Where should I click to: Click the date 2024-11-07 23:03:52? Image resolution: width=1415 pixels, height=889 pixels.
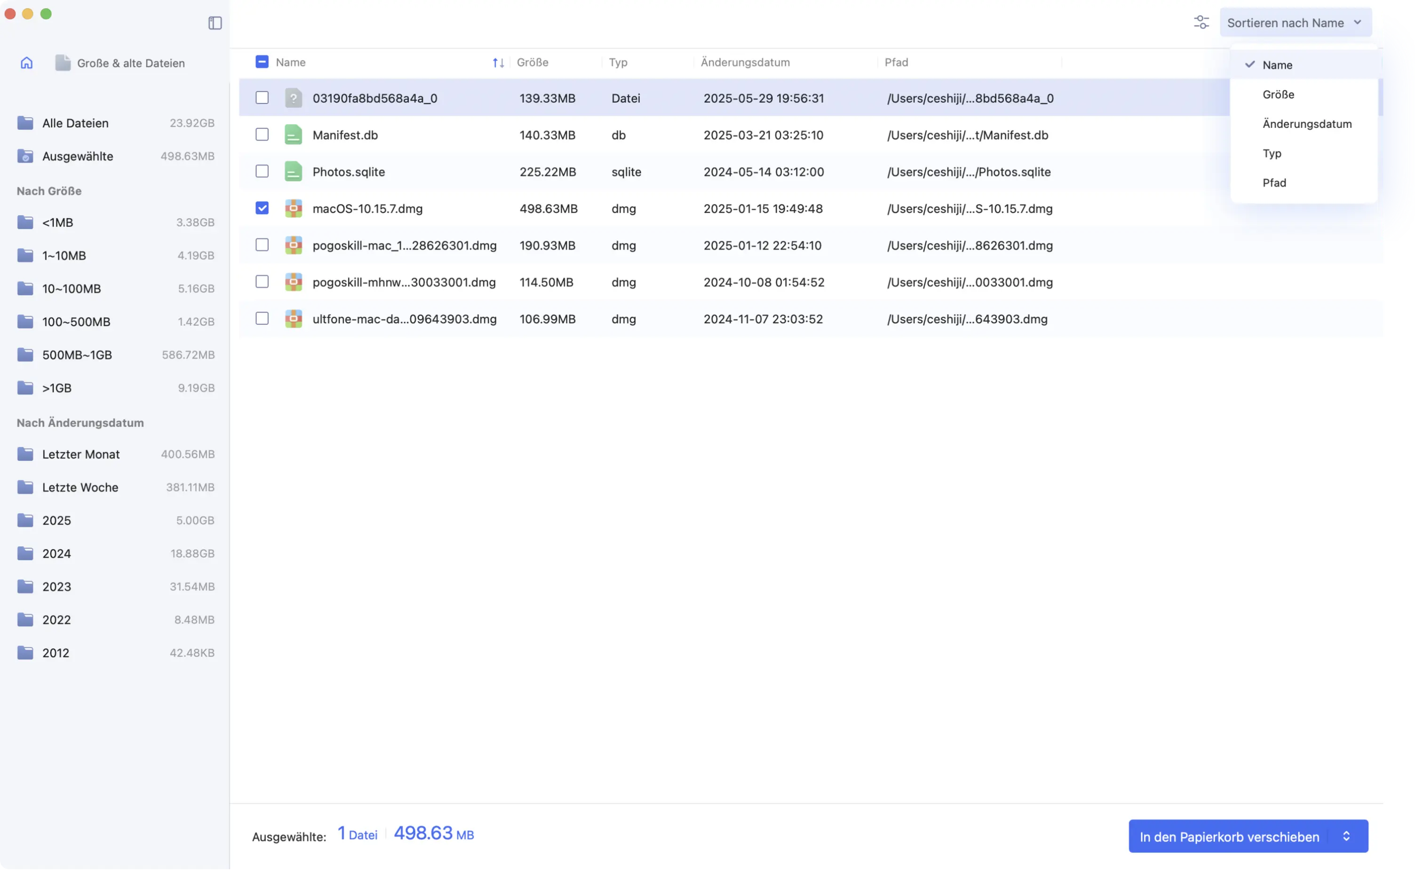[763, 319]
